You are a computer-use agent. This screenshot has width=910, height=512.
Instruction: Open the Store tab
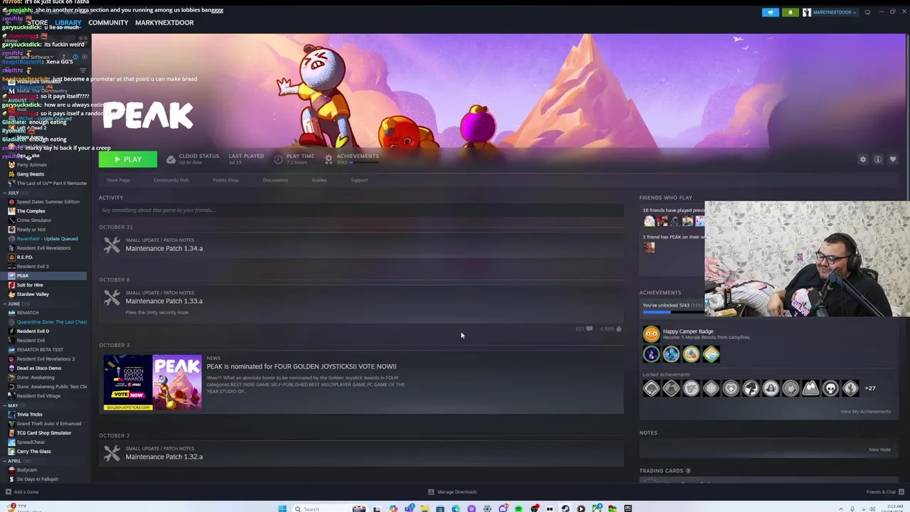point(37,23)
